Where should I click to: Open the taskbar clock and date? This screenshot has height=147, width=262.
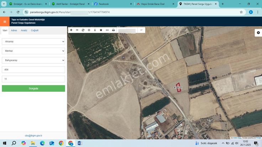[245, 143]
